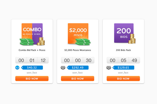The width and height of the screenshot is (157, 104).
Task: Open the 200 Bids Pack title link
Action: click(x=123, y=50)
